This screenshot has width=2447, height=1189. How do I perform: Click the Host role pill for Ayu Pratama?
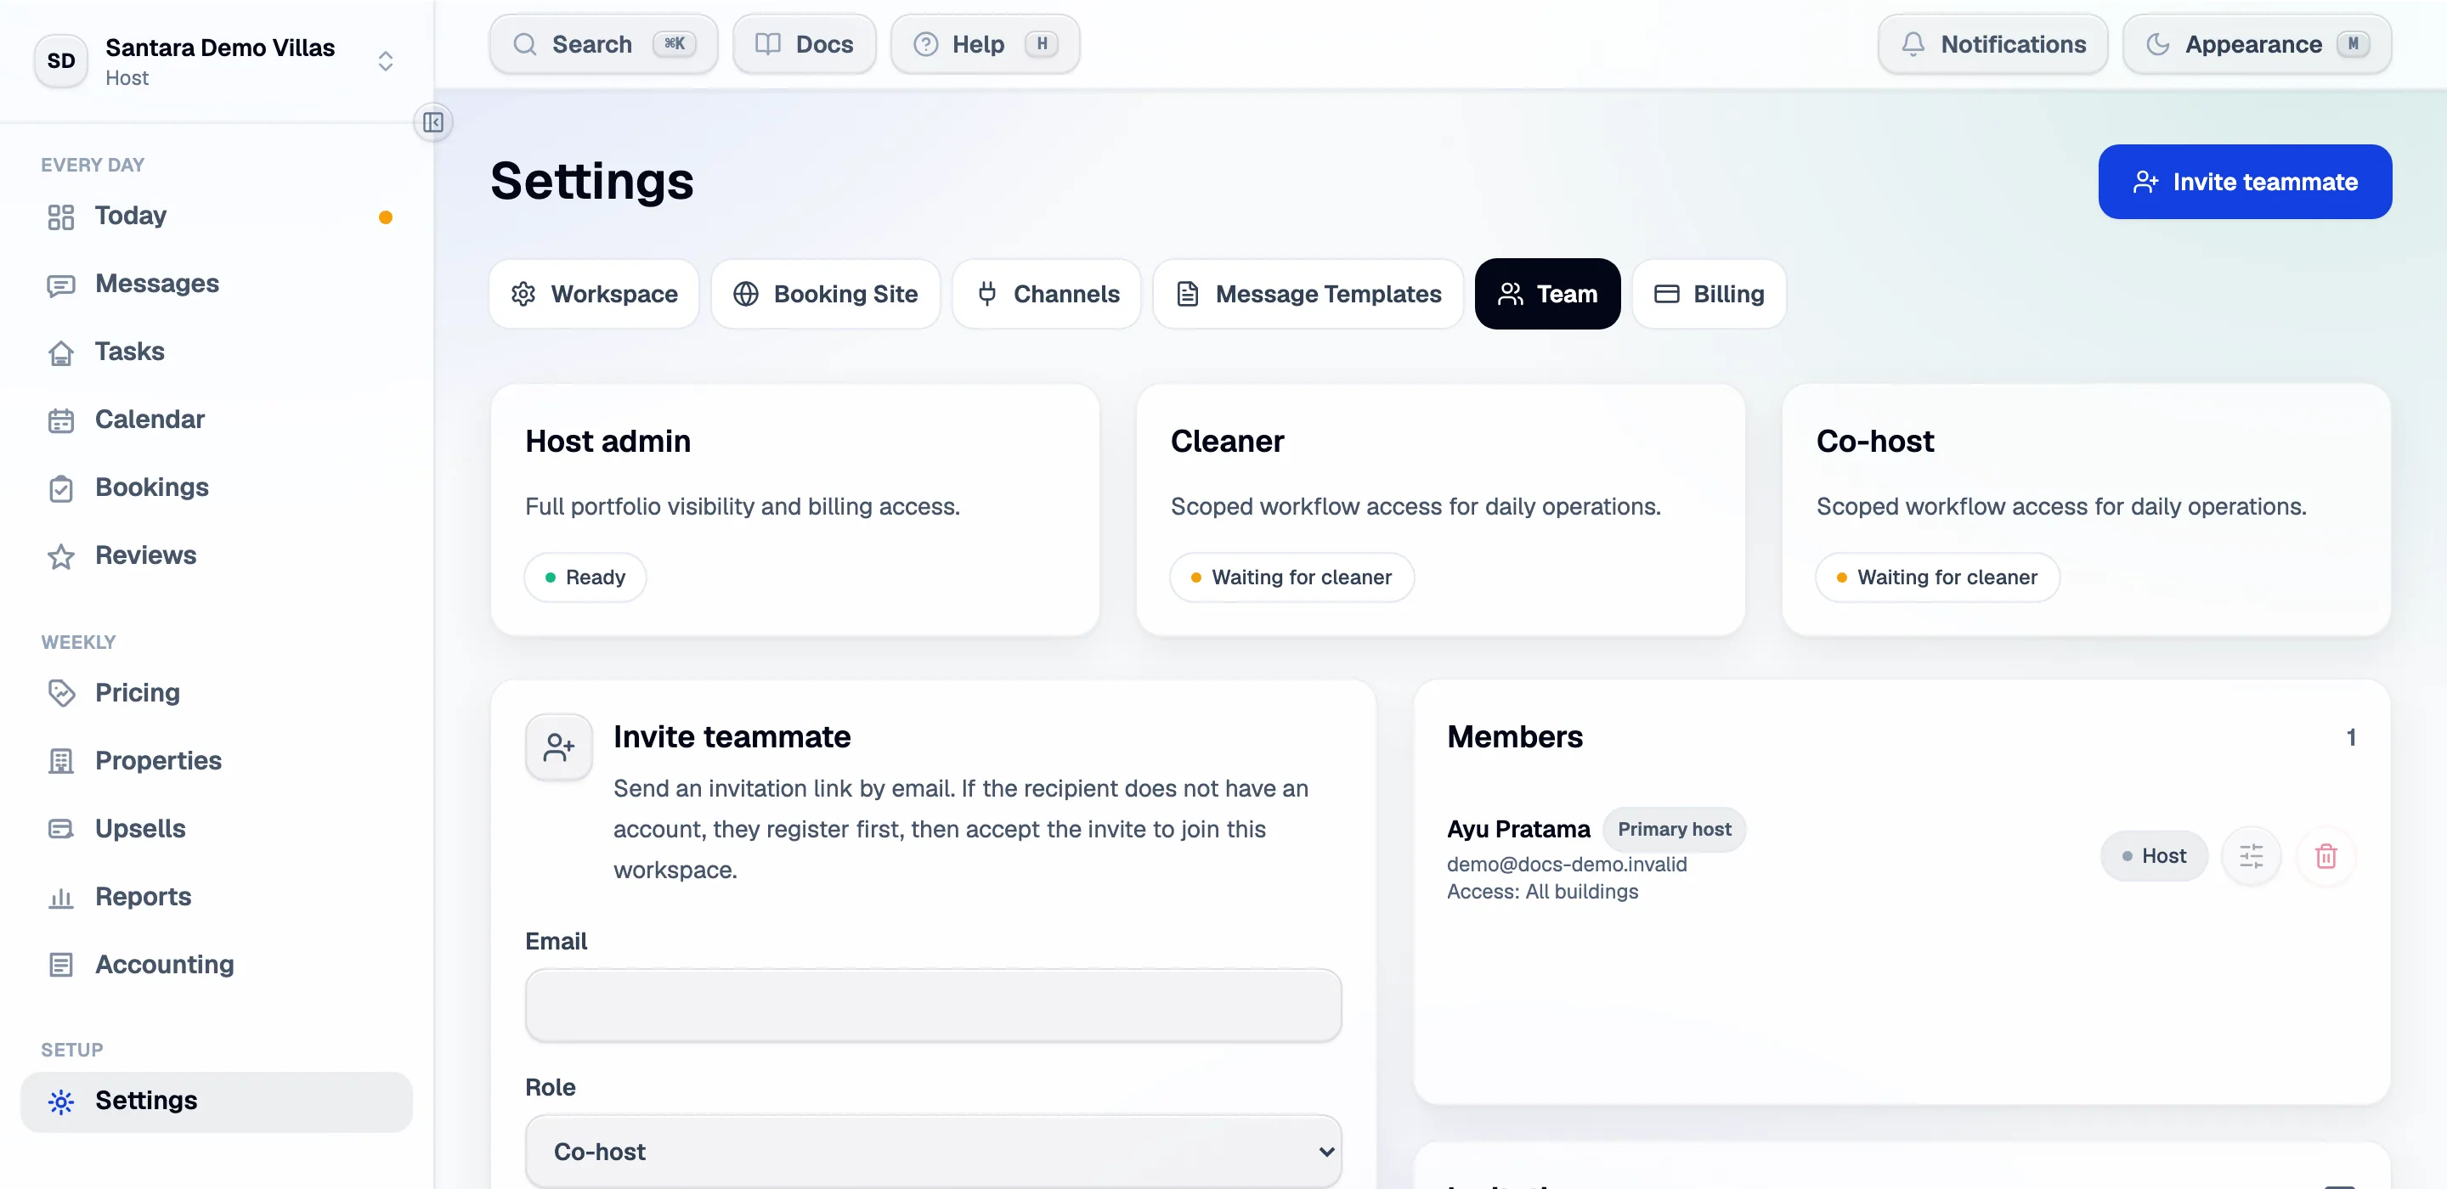click(2154, 857)
